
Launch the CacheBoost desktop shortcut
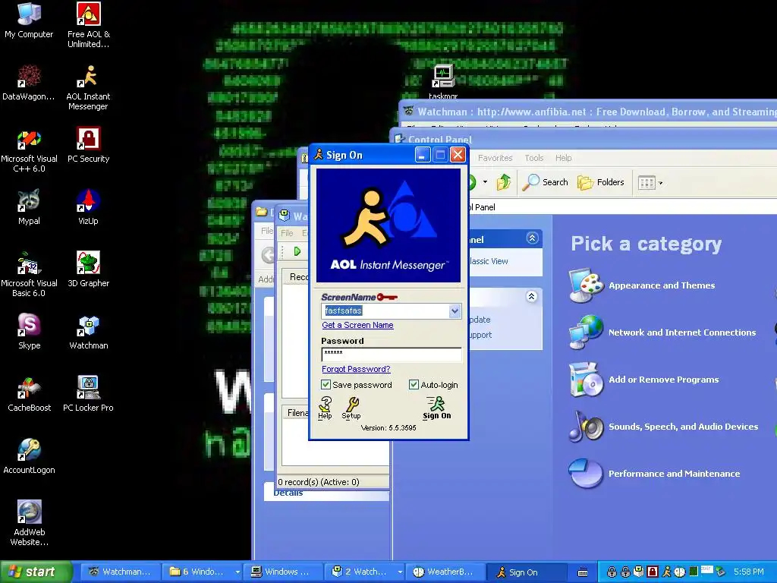tap(29, 394)
